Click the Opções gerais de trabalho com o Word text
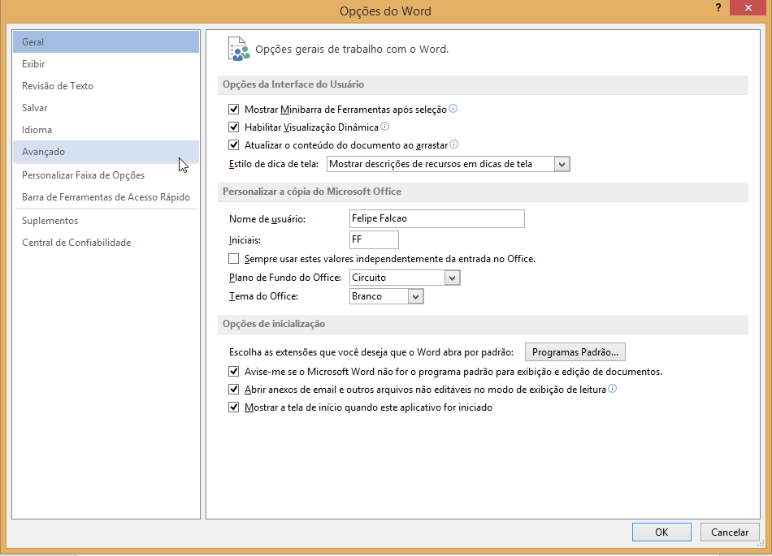This screenshot has width=772, height=556. tap(352, 50)
